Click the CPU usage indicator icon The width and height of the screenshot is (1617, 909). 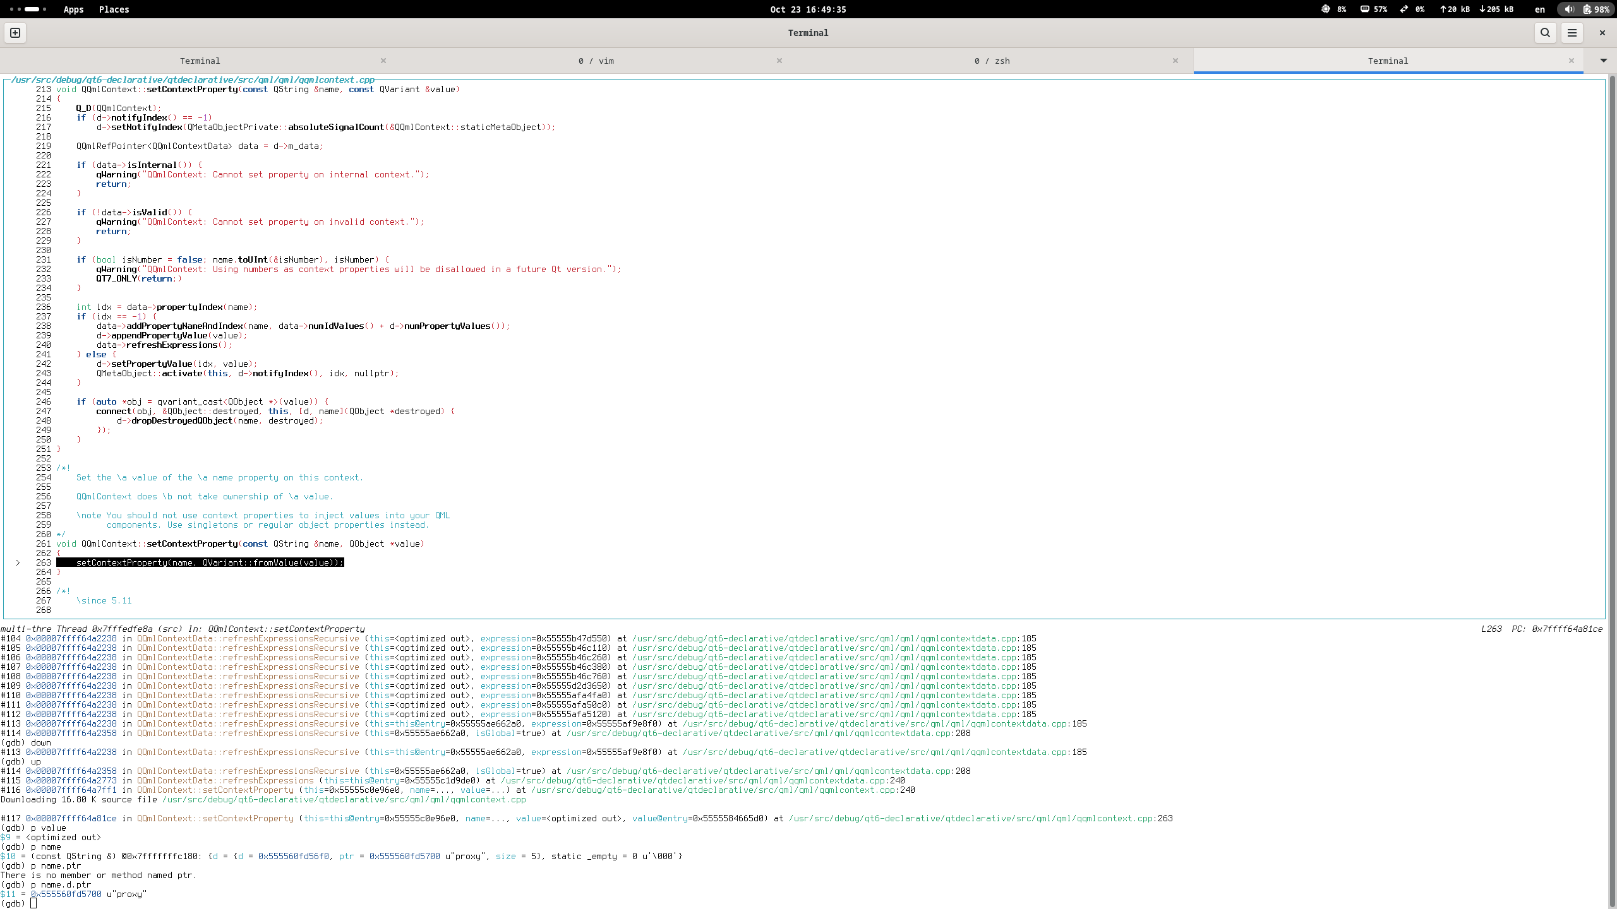pos(1325,9)
